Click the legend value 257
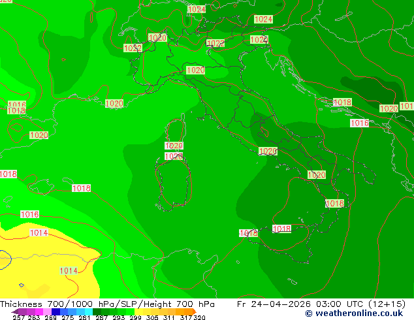 [x=18, y=317]
